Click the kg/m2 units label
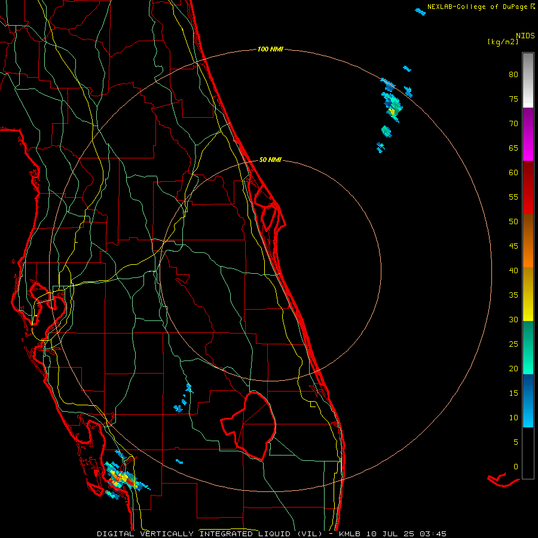The width and height of the screenshot is (538, 538). (503, 42)
